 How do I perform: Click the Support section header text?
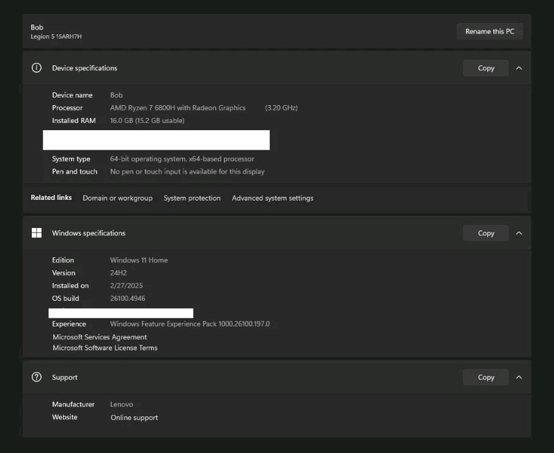coord(65,377)
